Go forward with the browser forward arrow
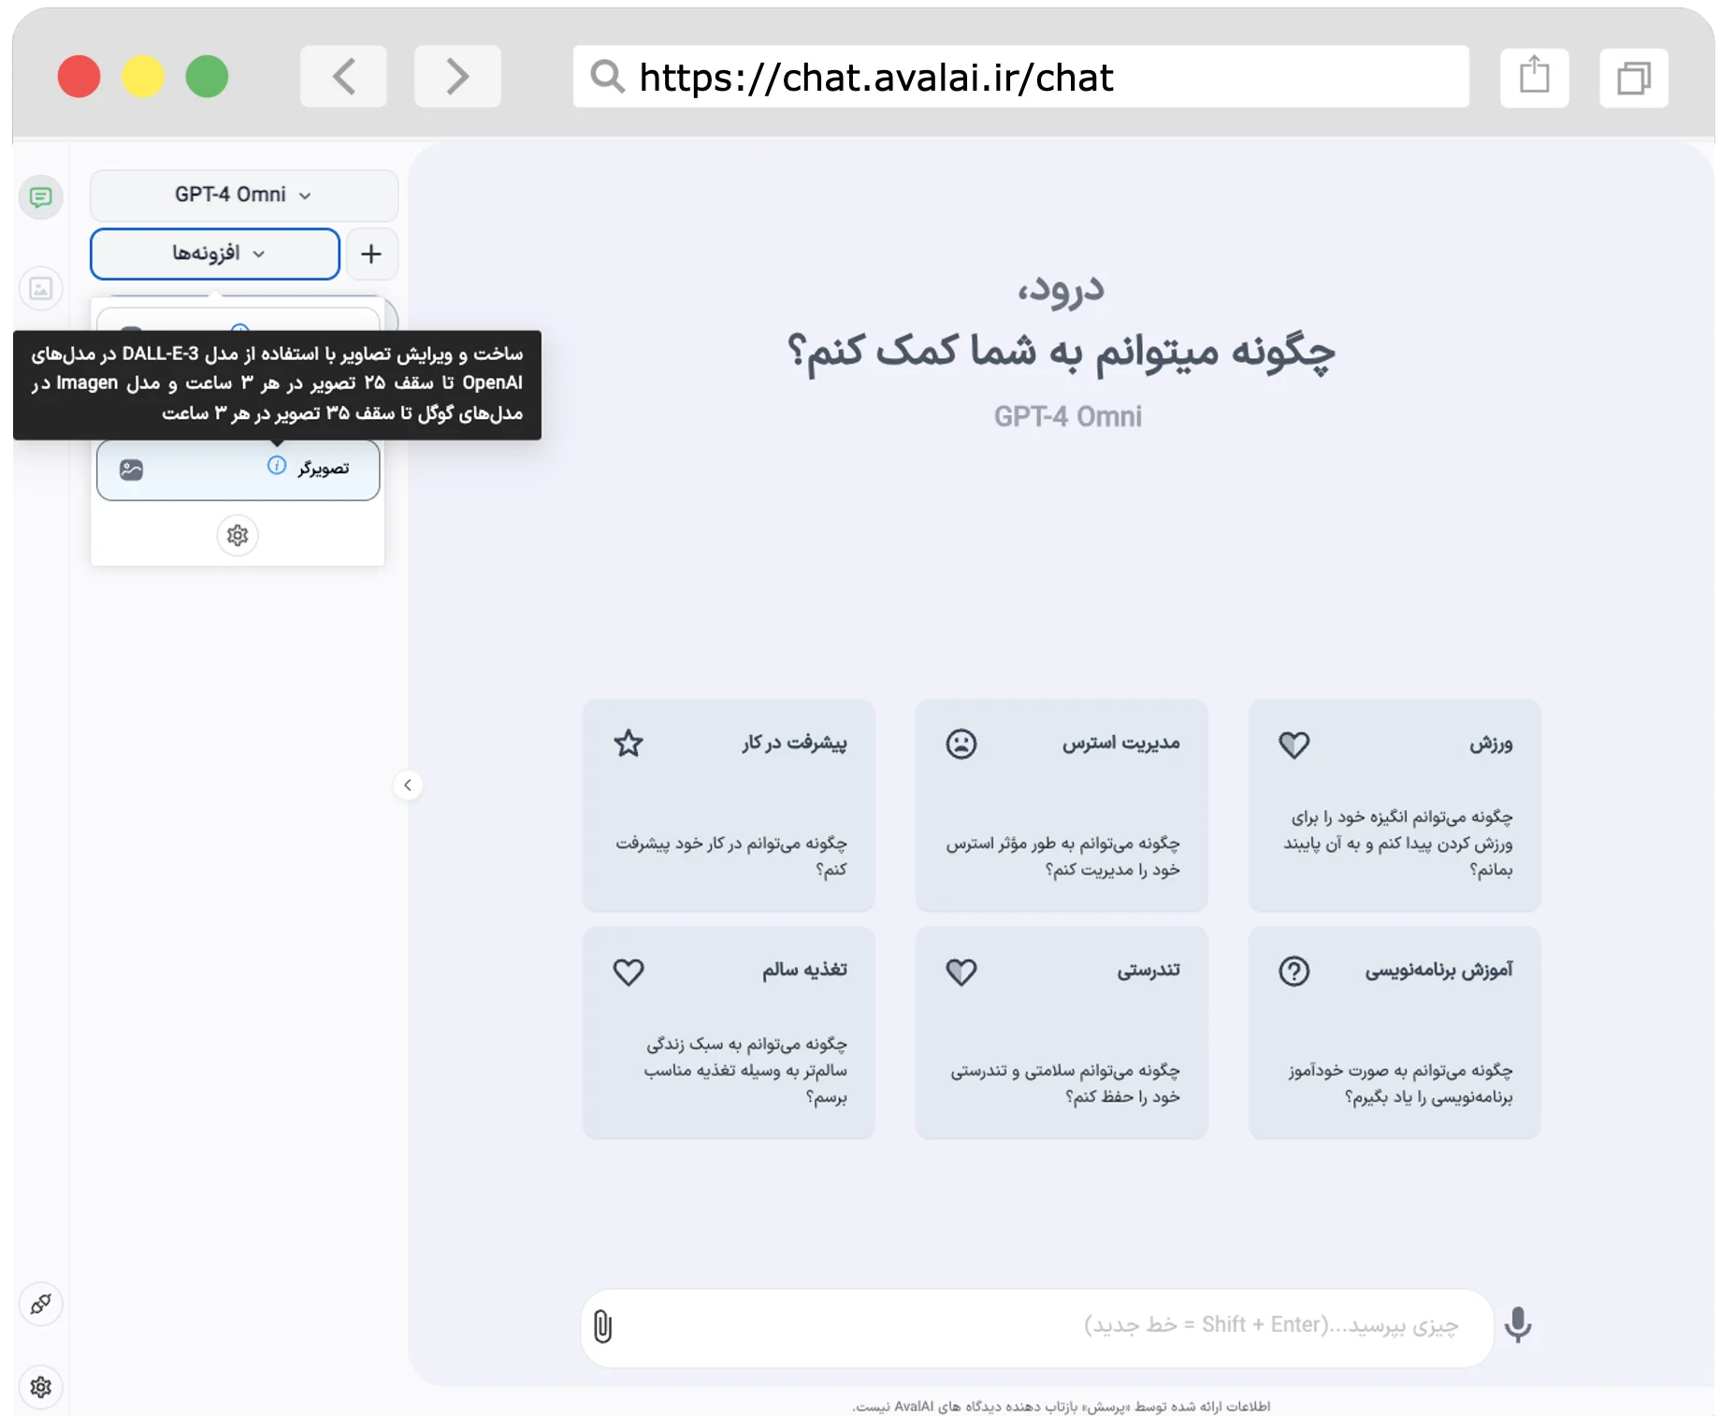Image resolution: width=1720 pixels, height=1416 pixels. (x=457, y=77)
